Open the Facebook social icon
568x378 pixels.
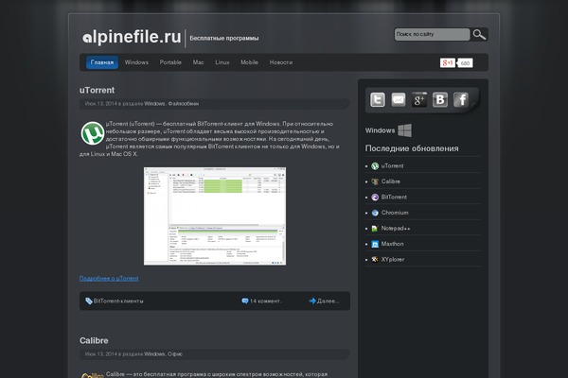click(461, 99)
